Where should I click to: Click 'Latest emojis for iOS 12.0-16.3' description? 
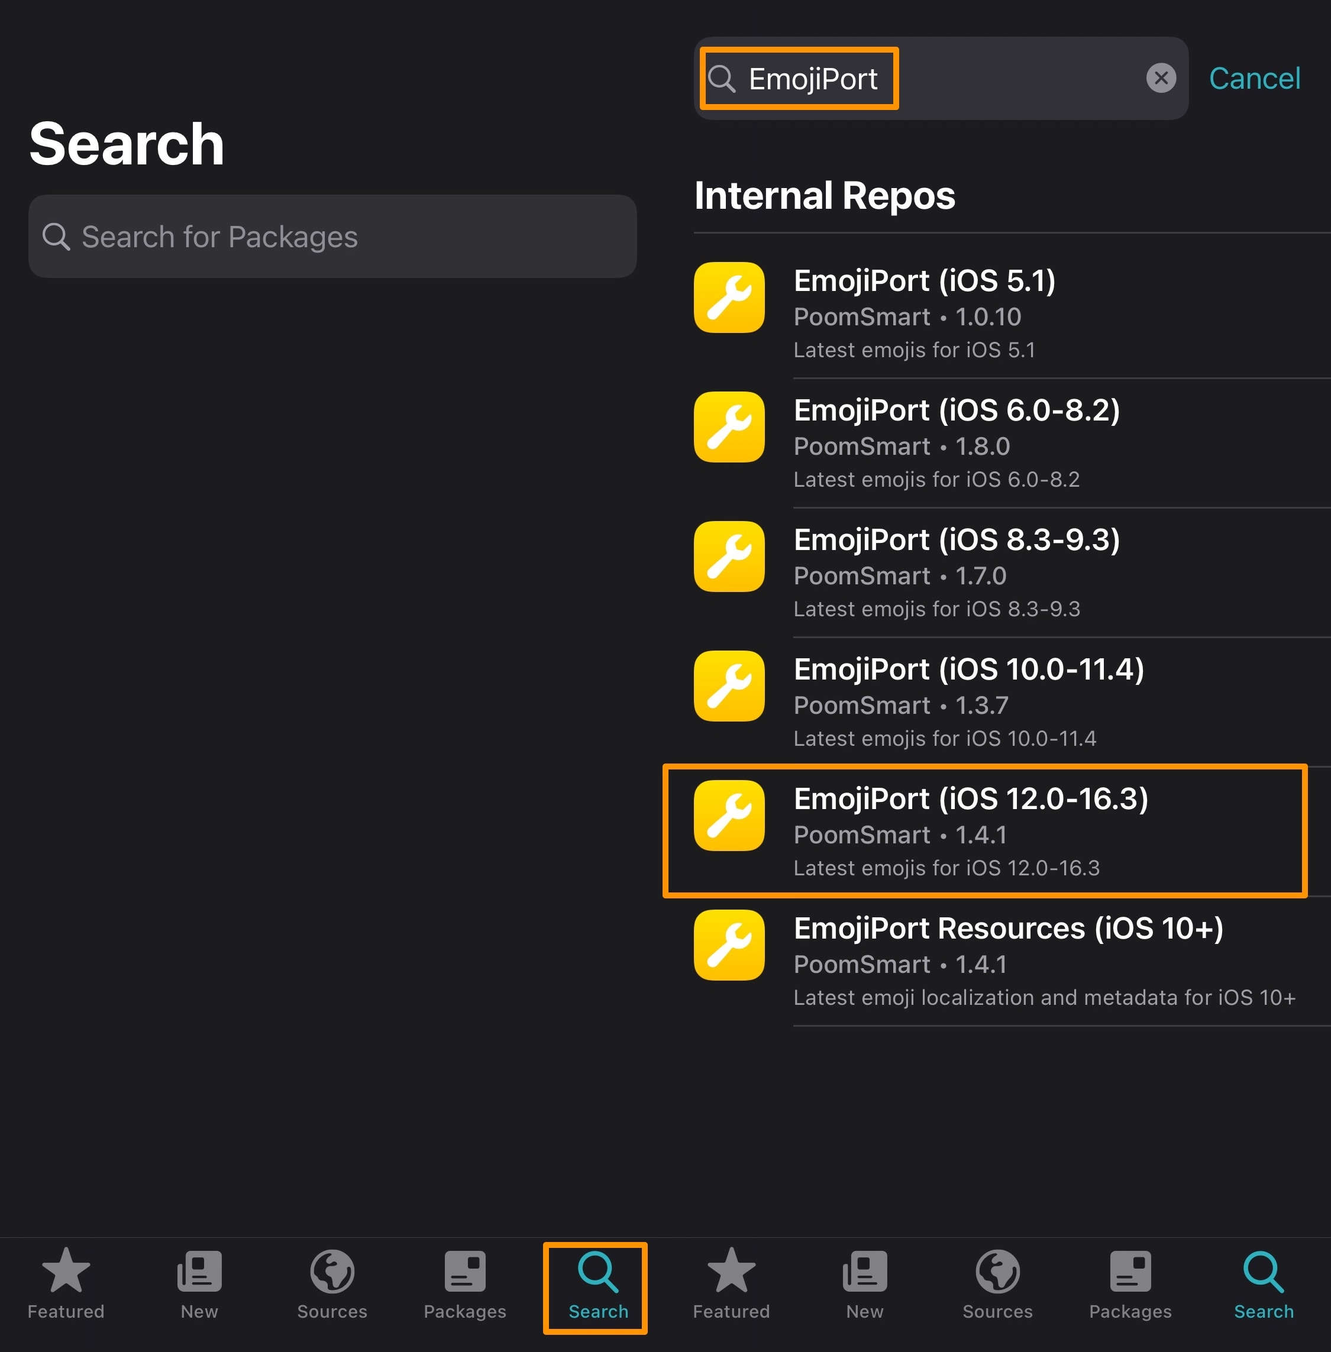946,868
